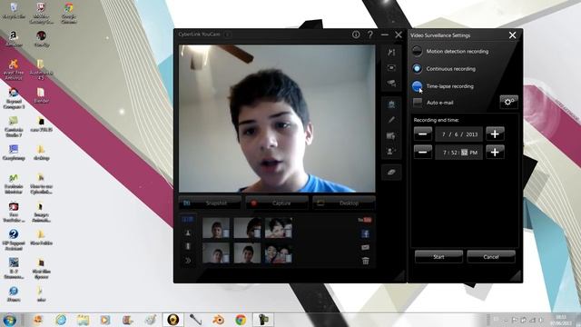Share to Facebook icon
This screenshot has width=581, height=327.
click(x=365, y=233)
